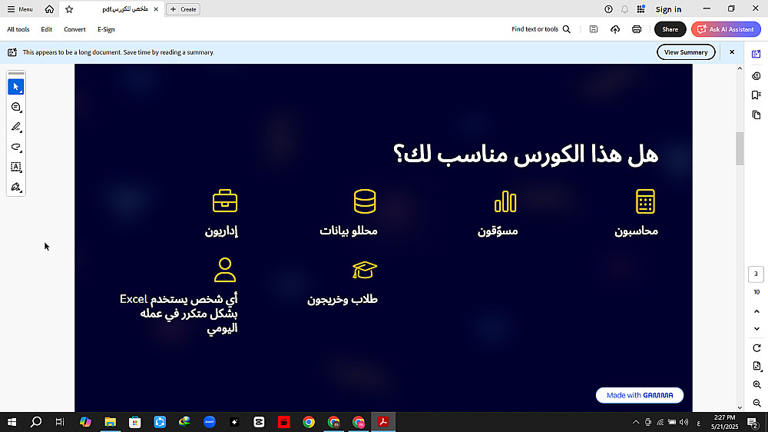Image resolution: width=768 pixels, height=432 pixels.
Task: Go to previous page up arrow
Action: pyautogui.click(x=756, y=311)
